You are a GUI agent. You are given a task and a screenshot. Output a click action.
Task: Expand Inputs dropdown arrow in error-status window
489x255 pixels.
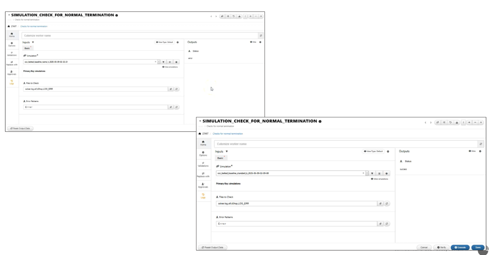coord(33,42)
